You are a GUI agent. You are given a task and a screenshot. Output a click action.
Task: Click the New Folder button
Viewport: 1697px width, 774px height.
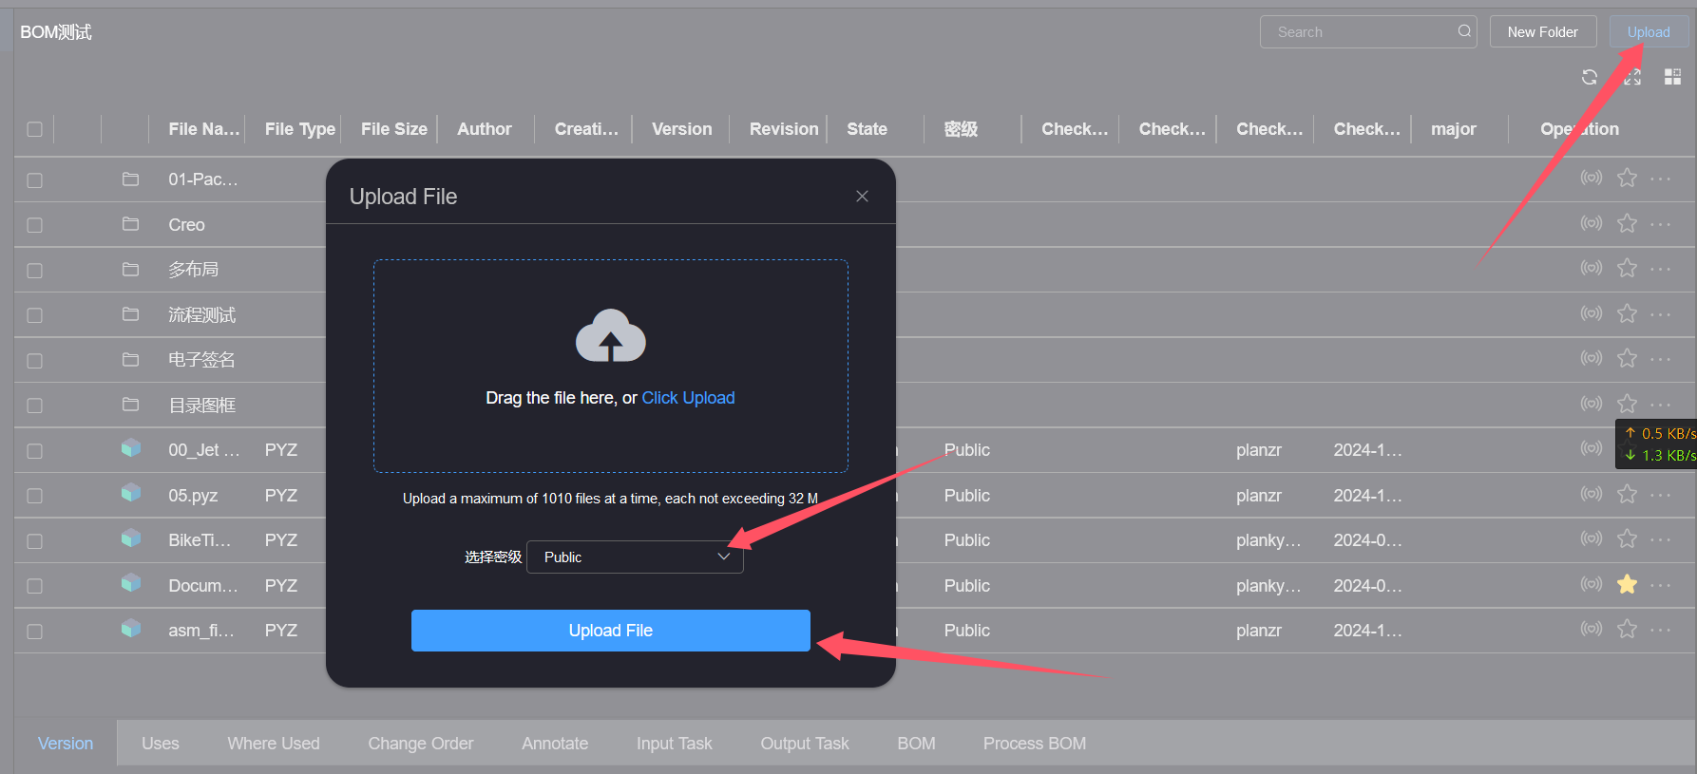pyautogui.click(x=1543, y=31)
